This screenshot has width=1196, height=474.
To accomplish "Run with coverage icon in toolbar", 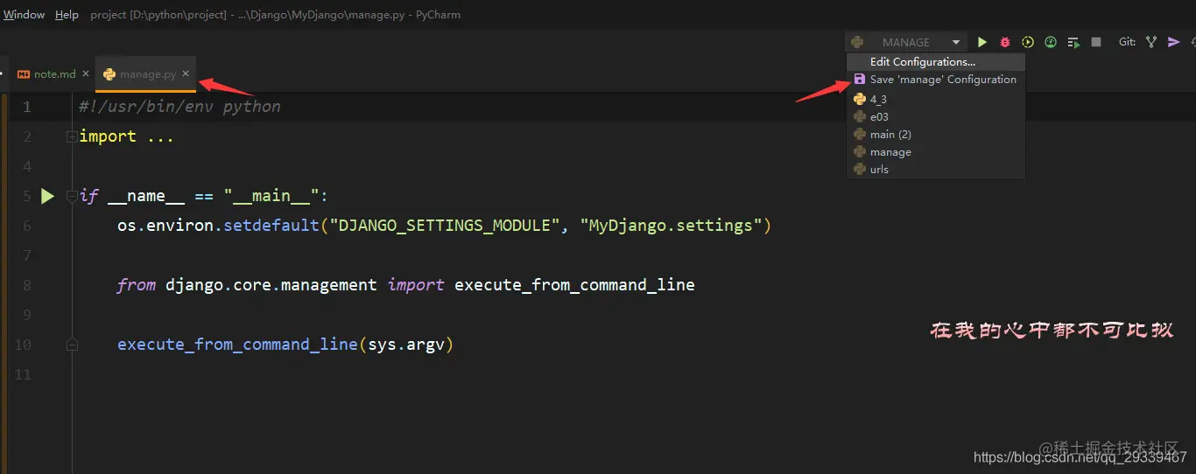I will coord(1028,42).
